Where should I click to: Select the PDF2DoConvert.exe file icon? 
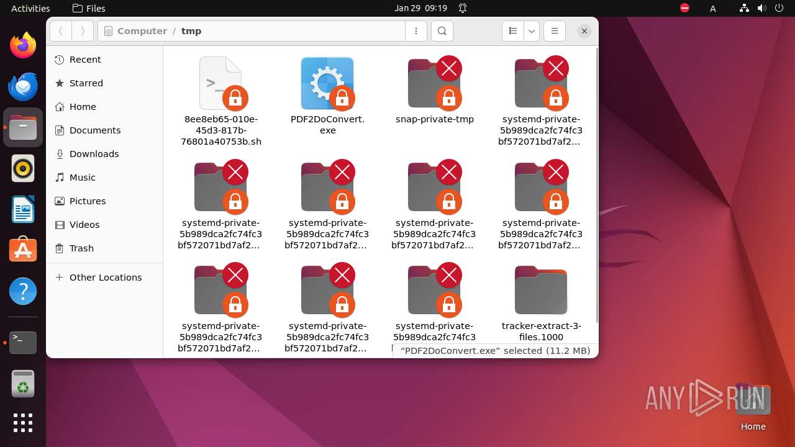click(x=327, y=83)
